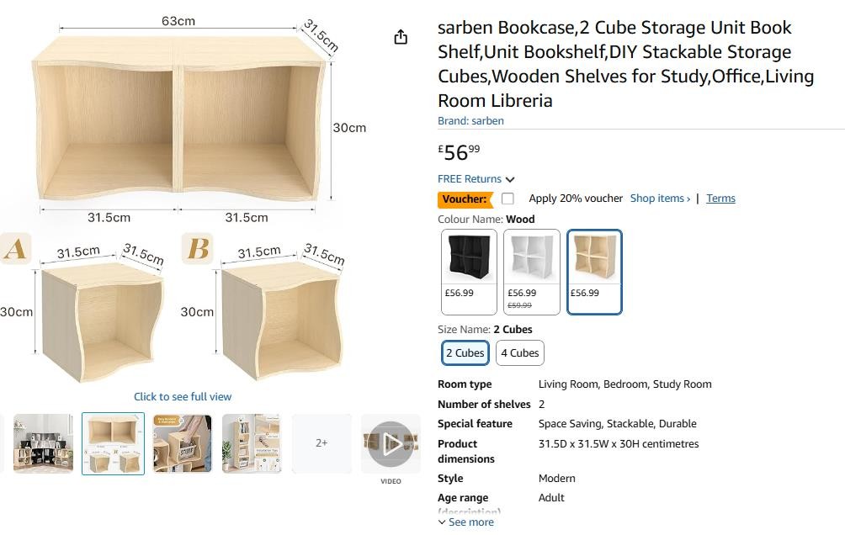Select the 2 Cubes size option
The image size is (845, 535).
pyautogui.click(x=465, y=353)
